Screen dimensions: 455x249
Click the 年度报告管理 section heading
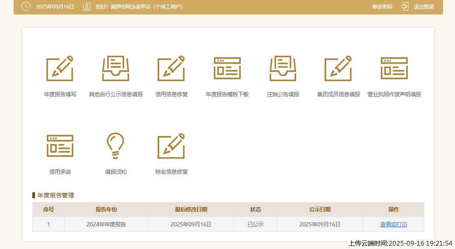(x=56, y=195)
